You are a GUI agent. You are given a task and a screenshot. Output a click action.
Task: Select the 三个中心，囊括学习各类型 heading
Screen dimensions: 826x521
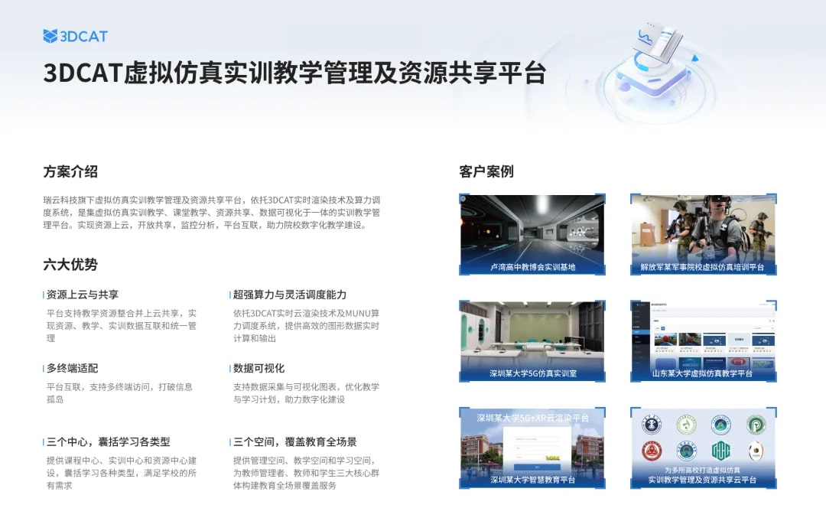point(108,442)
